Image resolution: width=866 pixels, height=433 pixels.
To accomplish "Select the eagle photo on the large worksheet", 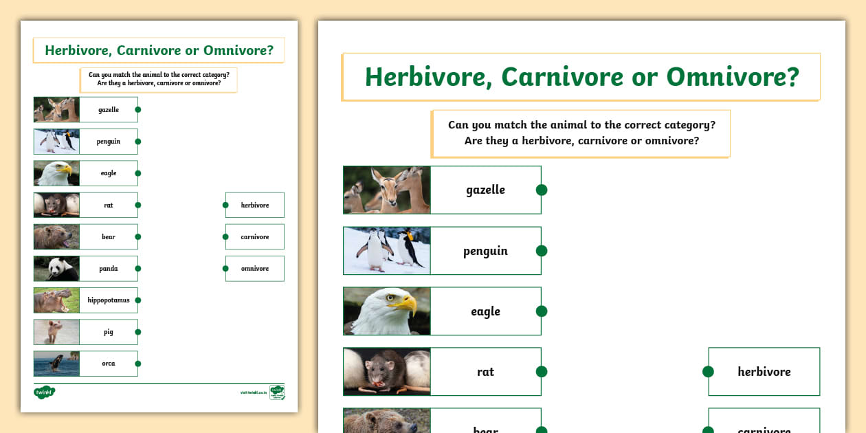I will pyautogui.click(x=386, y=311).
